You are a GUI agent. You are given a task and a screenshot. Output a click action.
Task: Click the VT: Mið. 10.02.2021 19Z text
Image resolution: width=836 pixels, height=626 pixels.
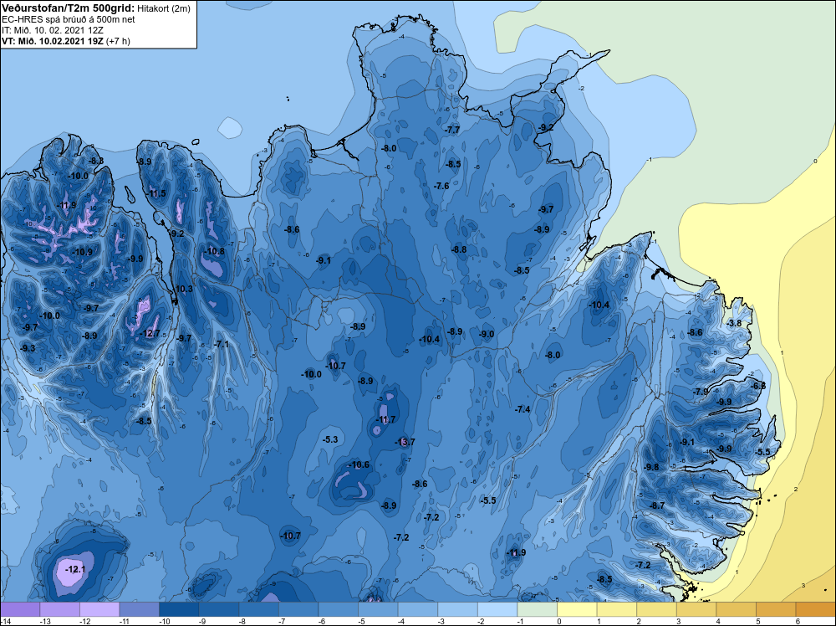(x=53, y=40)
